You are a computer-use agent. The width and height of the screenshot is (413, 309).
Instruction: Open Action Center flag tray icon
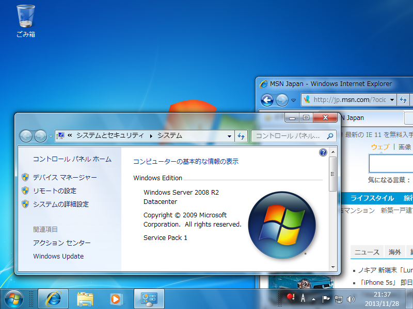click(326, 299)
